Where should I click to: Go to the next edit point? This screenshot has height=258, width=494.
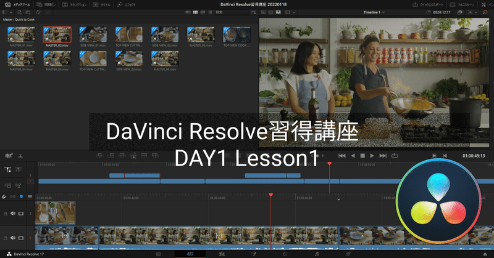(434, 156)
